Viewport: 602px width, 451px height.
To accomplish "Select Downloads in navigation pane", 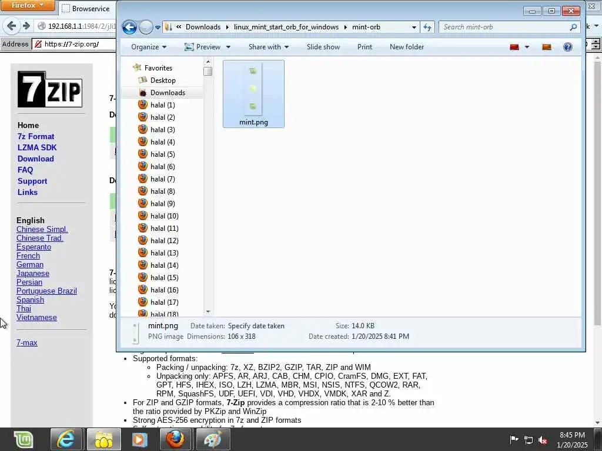I will coord(168,92).
